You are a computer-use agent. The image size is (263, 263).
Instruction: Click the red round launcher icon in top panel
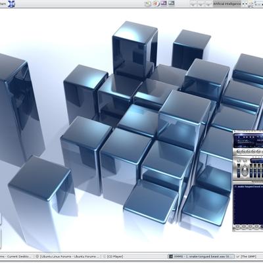(156, 3)
